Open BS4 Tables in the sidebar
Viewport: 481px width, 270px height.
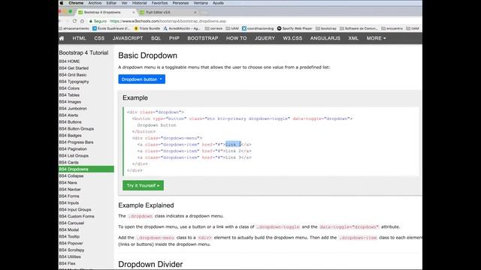click(x=69, y=95)
